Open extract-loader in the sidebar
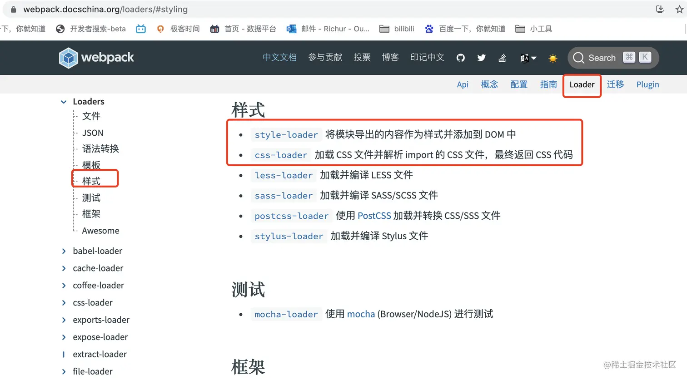Screen dimensions: 687x380 [x=100, y=354]
